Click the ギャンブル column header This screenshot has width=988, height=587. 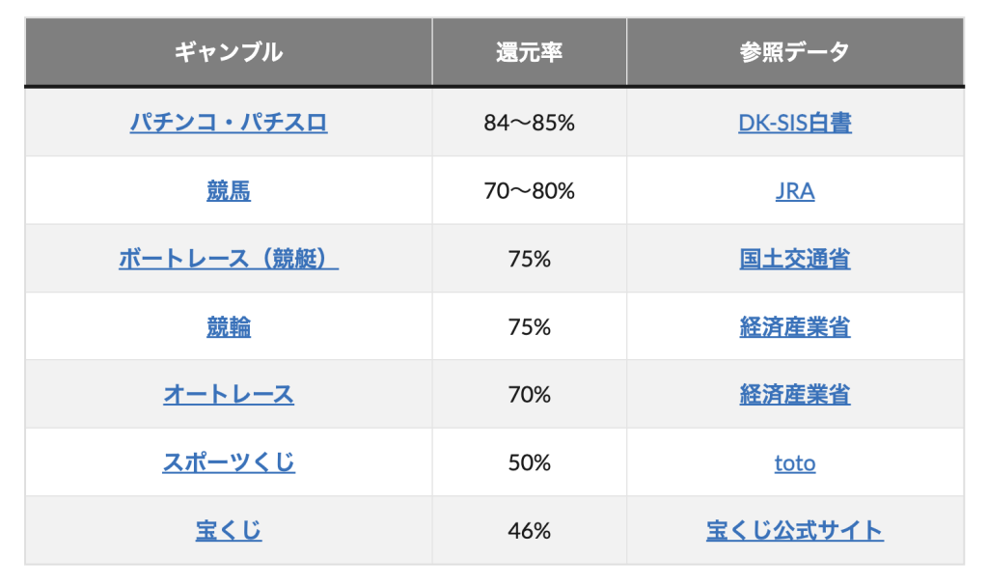click(x=229, y=52)
